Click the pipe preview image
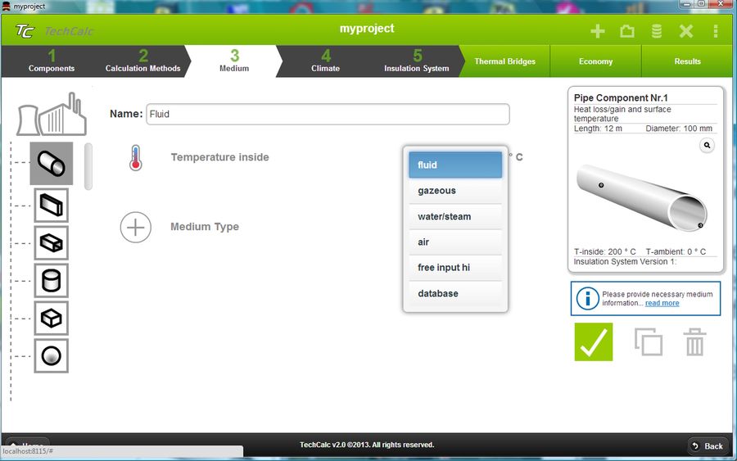Screen dimensions: 737x461 (641, 197)
